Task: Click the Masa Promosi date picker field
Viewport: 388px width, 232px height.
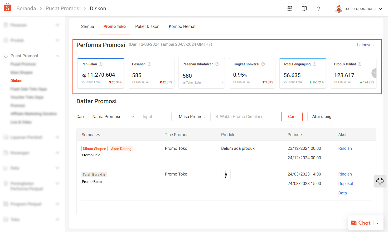Action: coord(242,117)
